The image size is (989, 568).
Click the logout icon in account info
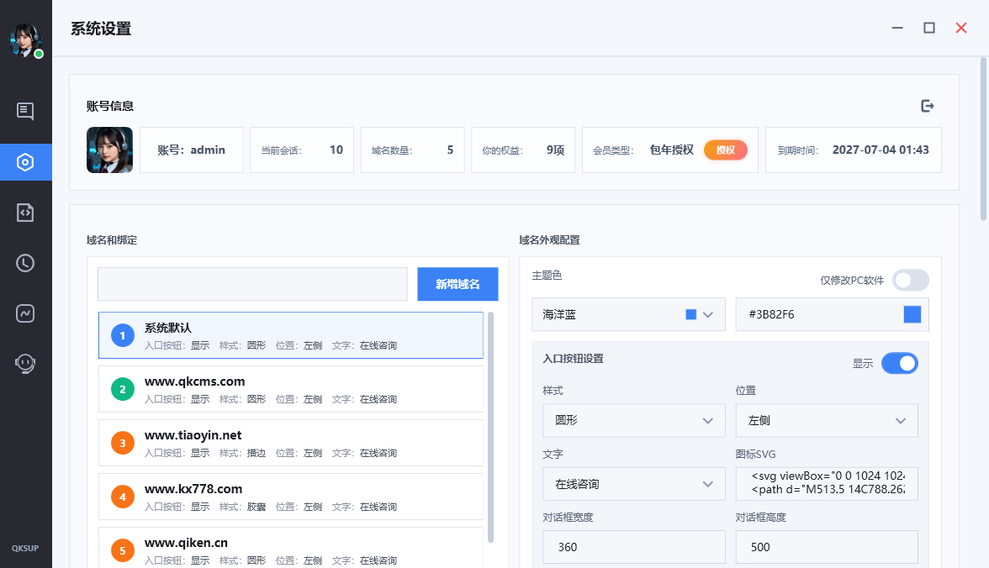tap(927, 106)
